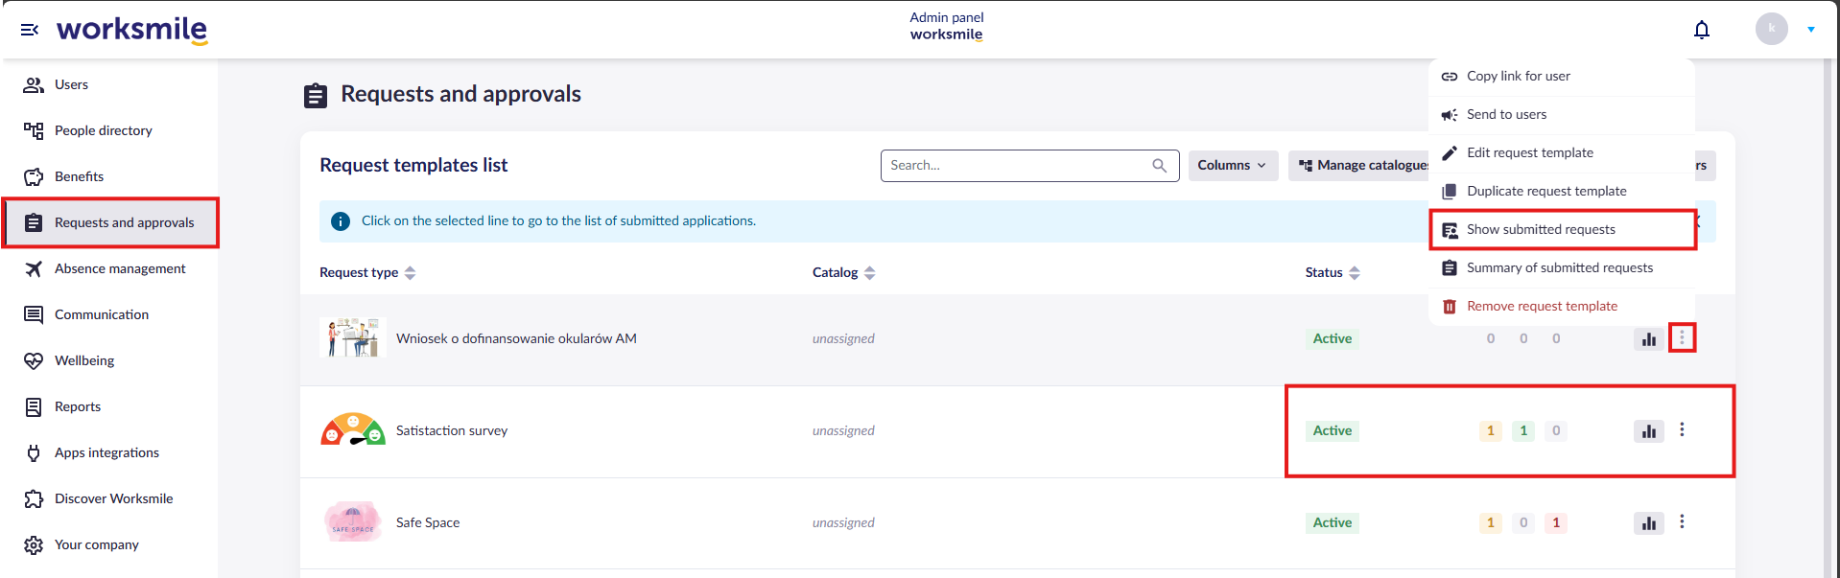This screenshot has height=578, width=1840.
Task: Open three-dot menu for Safe Space row
Action: [x=1682, y=522]
